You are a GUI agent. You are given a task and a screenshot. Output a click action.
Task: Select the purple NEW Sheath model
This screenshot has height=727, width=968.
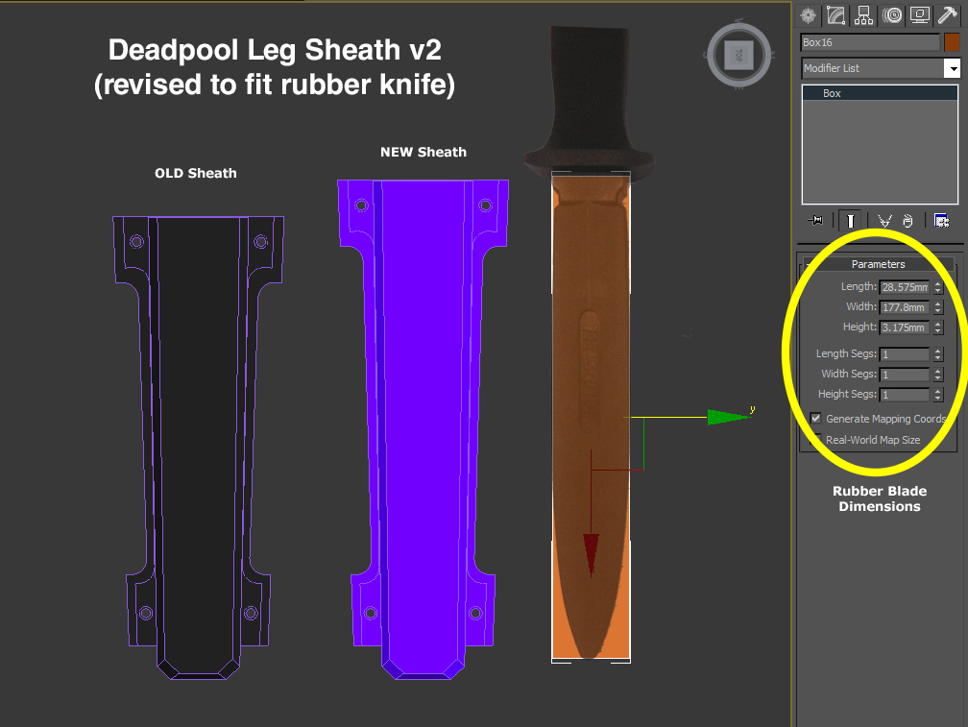[423, 429]
